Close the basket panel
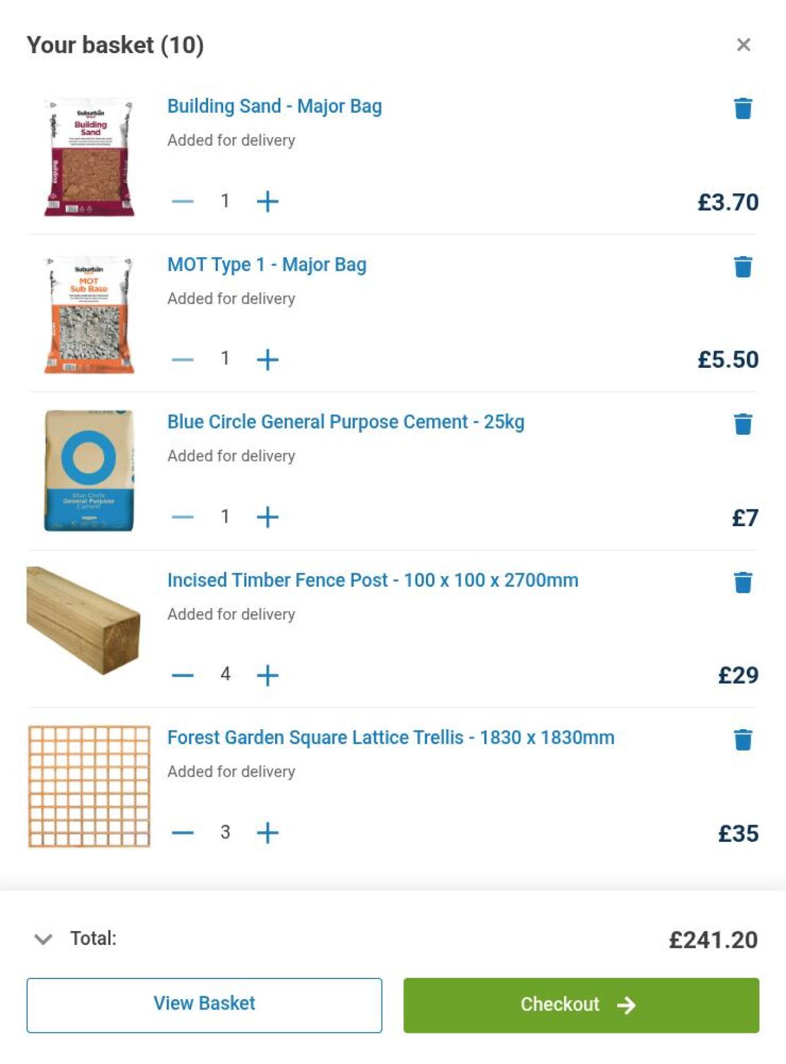The width and height of the screenshot is (786, 1064). 743,45
